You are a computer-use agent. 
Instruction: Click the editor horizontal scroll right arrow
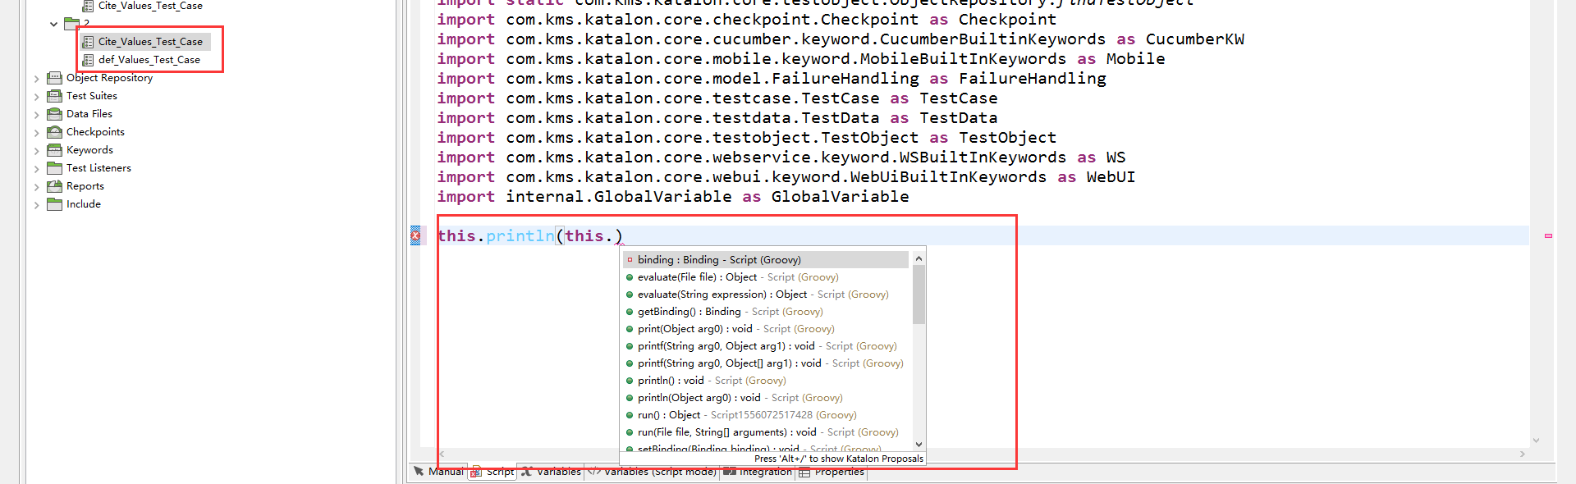click(1523, 454)
